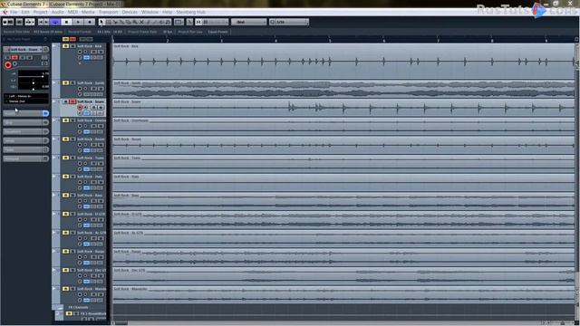Viewport: 580px width, 326px height.
Task: Open the Devices menu
Action: coord(130,12)
